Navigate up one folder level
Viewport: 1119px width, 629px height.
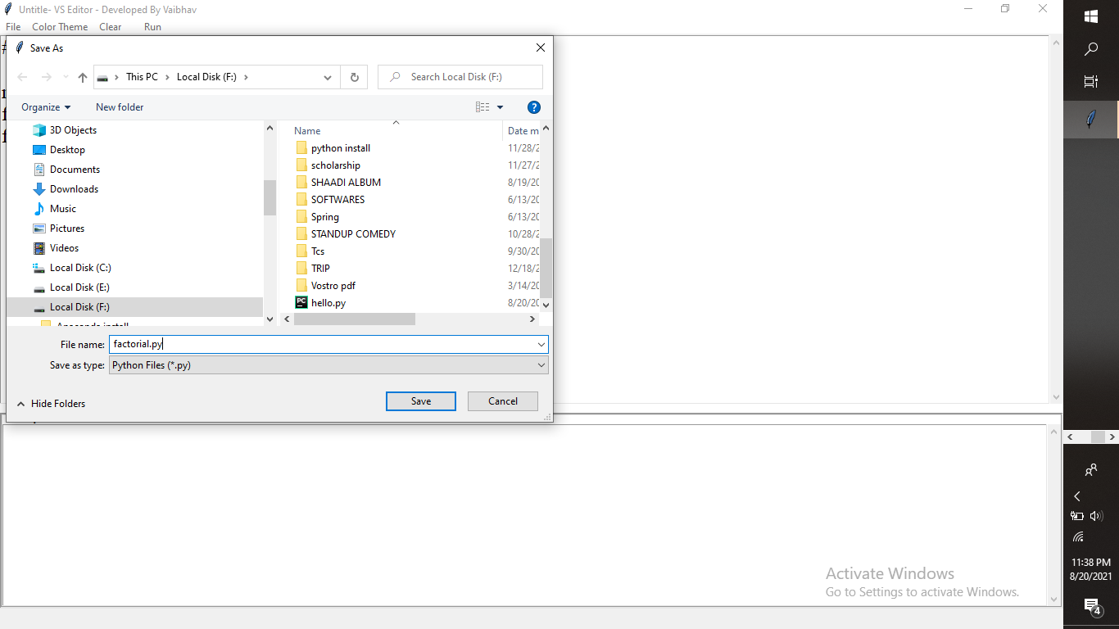[83, 77]
